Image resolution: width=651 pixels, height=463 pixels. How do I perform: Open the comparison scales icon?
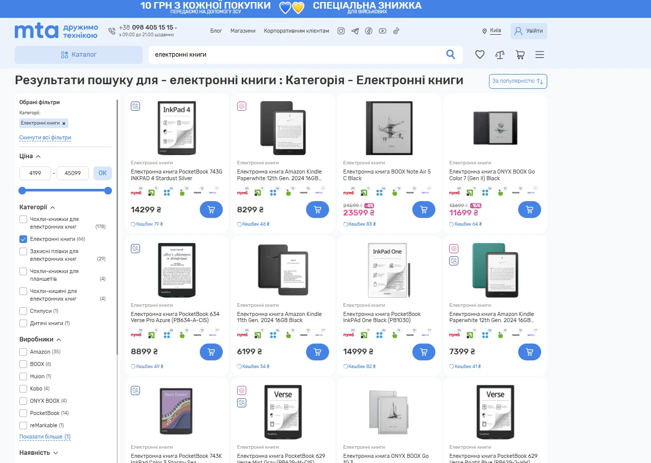coord(500,55)
